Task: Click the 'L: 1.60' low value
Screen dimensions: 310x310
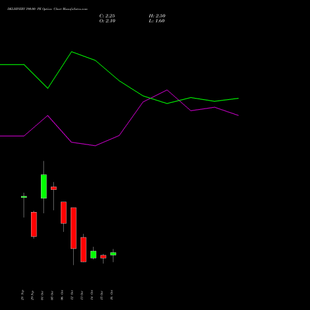Action: pyautogui.click(x=157, y=21)
